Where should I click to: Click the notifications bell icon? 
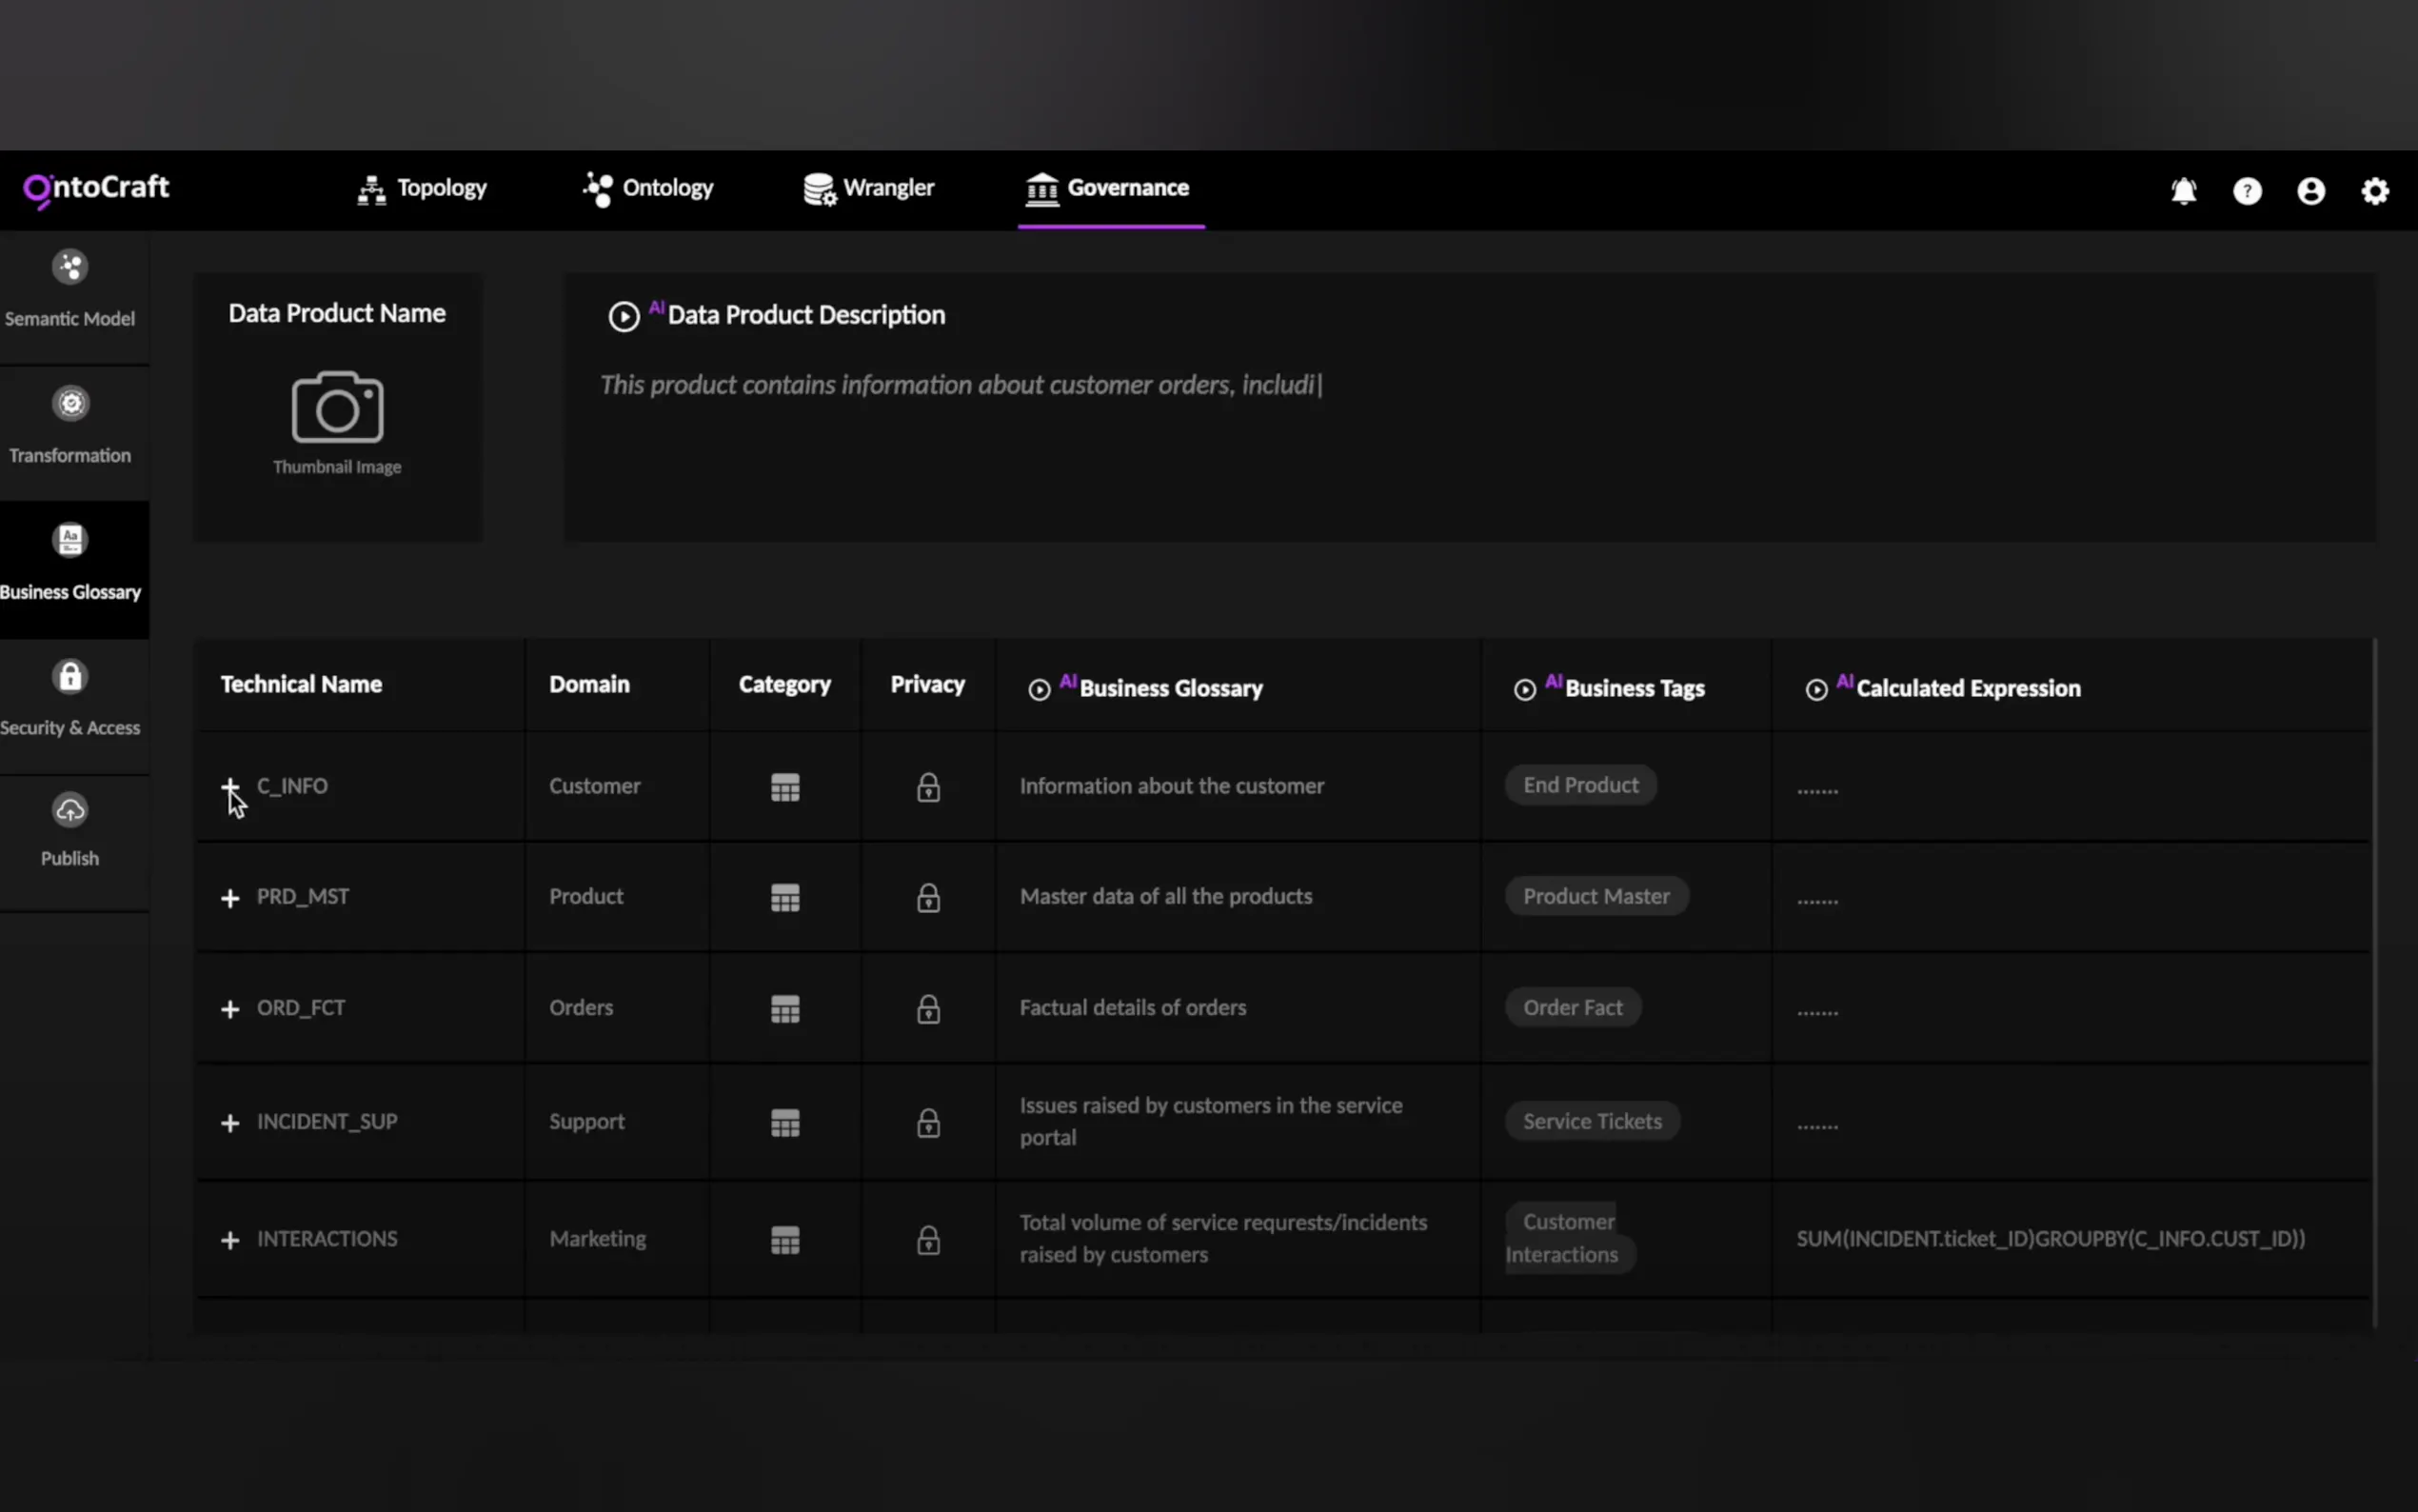point(2183,191)
